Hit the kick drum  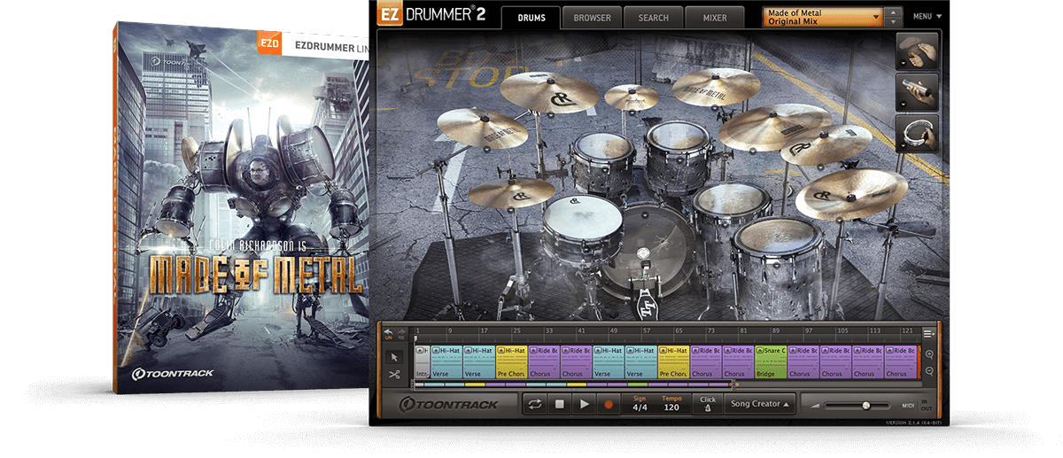(645, 254)
